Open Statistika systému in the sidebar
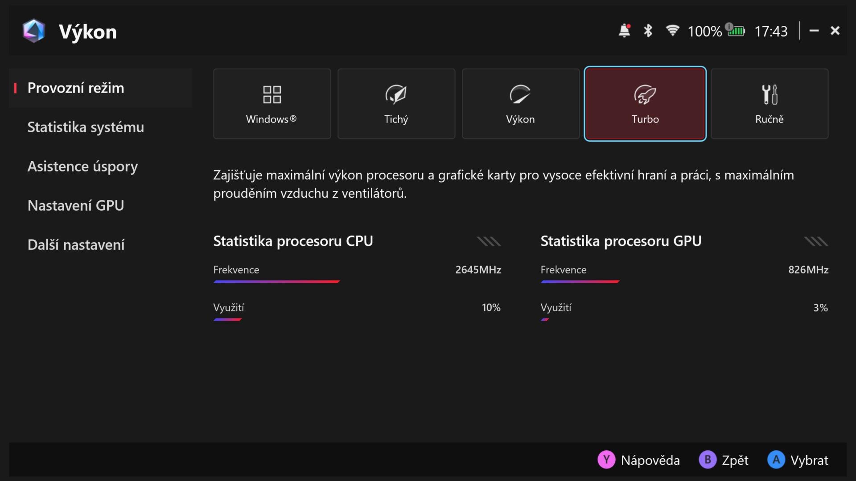The width and height of the screenshot is (856, 481). coord(86,127)
